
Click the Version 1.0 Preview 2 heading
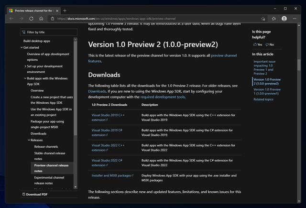(153, 44)
